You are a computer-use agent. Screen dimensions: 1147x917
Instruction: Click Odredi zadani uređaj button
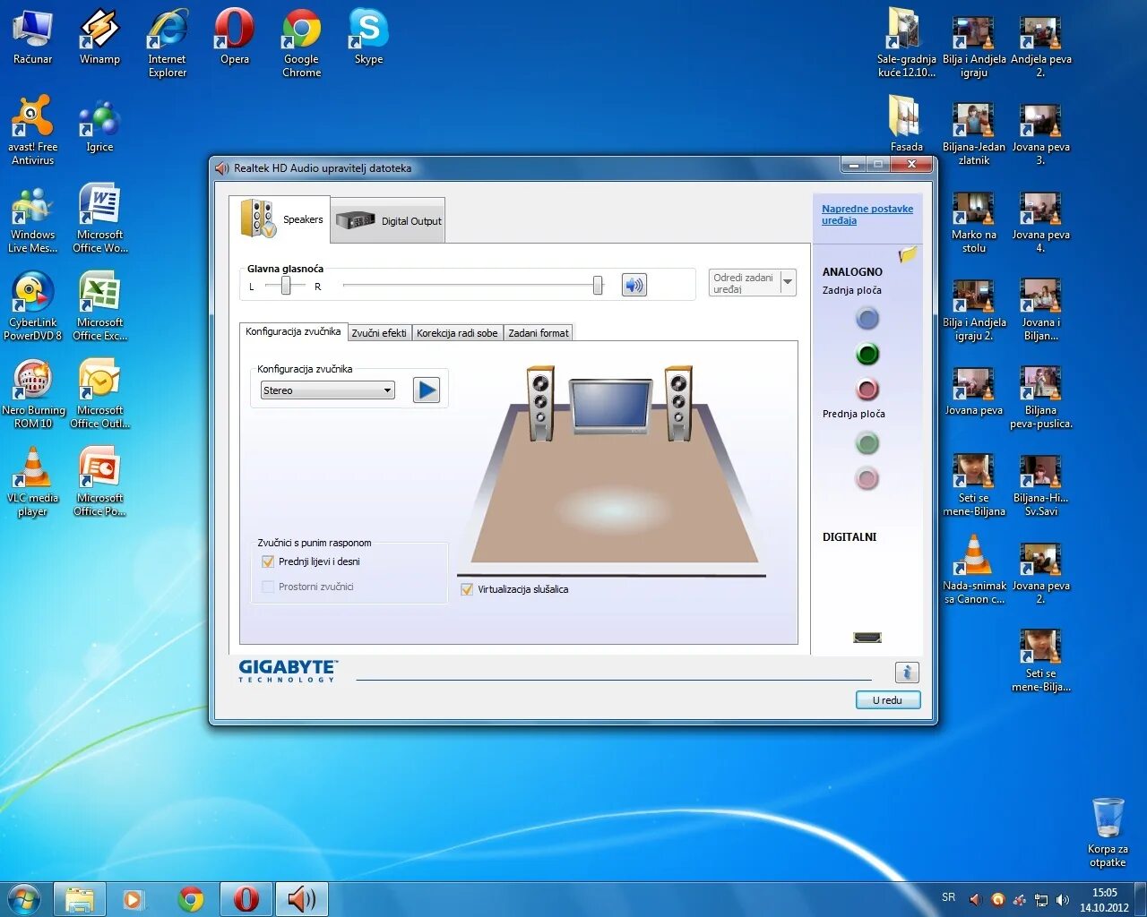(x=744, y=283)
